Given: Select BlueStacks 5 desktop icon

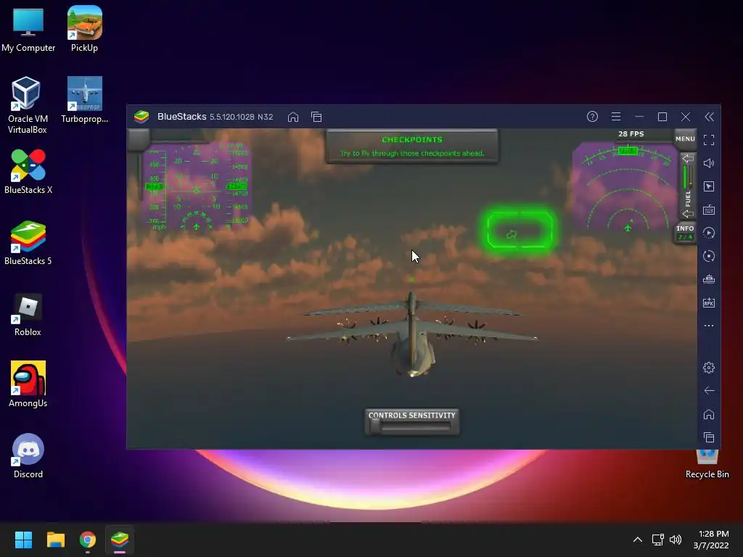Looking at the screenshot, I should point(28,242).
